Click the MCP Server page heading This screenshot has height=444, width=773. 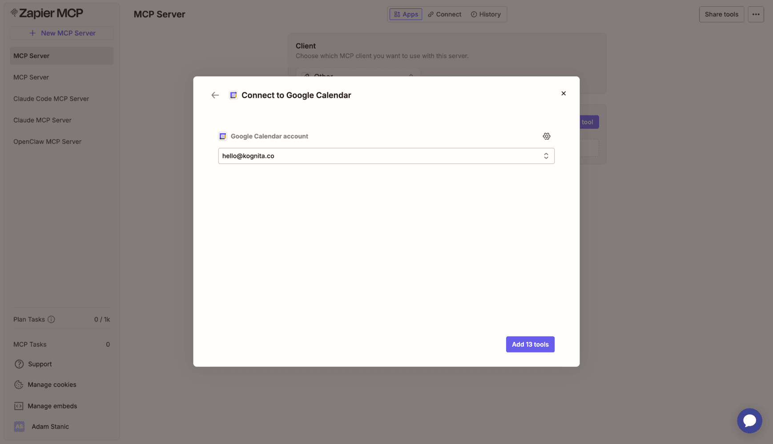coord(159,14)
